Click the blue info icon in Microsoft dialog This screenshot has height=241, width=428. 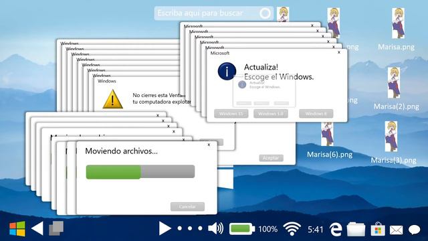click(x=227, y=72)
